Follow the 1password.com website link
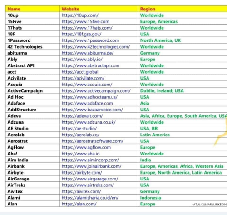 coord(90,40)
